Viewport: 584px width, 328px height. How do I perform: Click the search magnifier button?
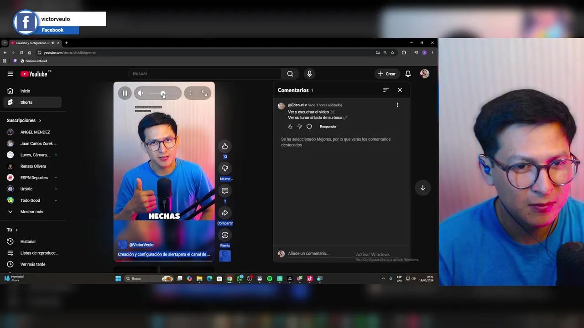coord(290,74)
